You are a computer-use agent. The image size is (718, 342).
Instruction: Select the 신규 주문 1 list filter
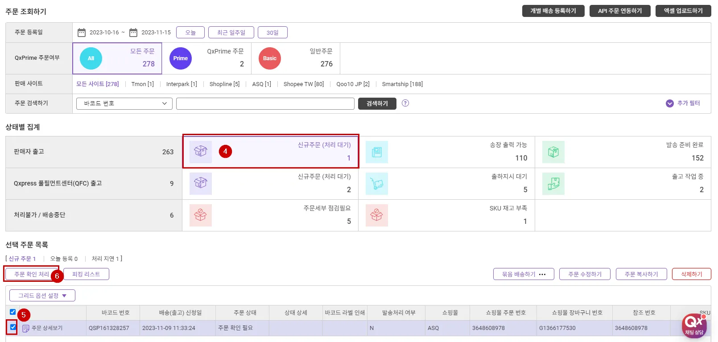[x=22, y=259]
